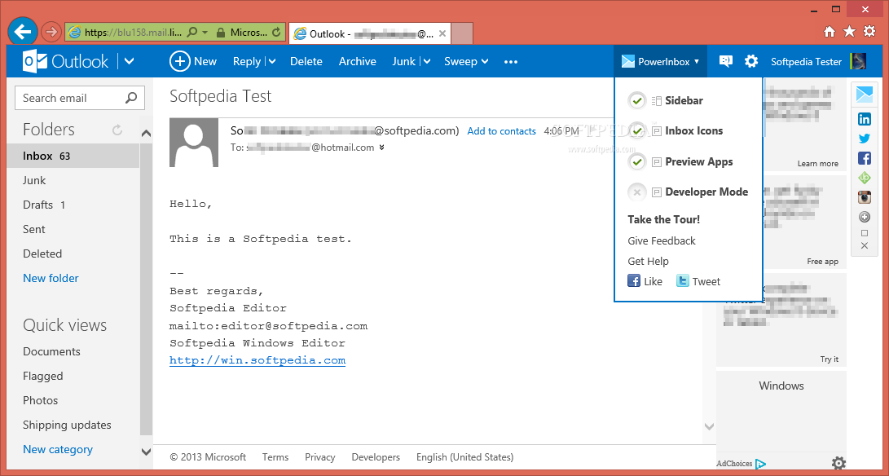Viewport: 889px width, 476px height.
Task: Click the browser Back arrow button
Action: pyautogui.click(x=23, y=32)
